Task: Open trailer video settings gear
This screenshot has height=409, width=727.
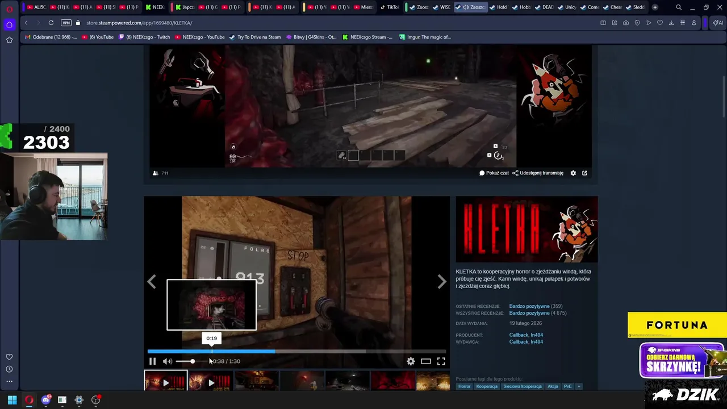Action: 411,361
